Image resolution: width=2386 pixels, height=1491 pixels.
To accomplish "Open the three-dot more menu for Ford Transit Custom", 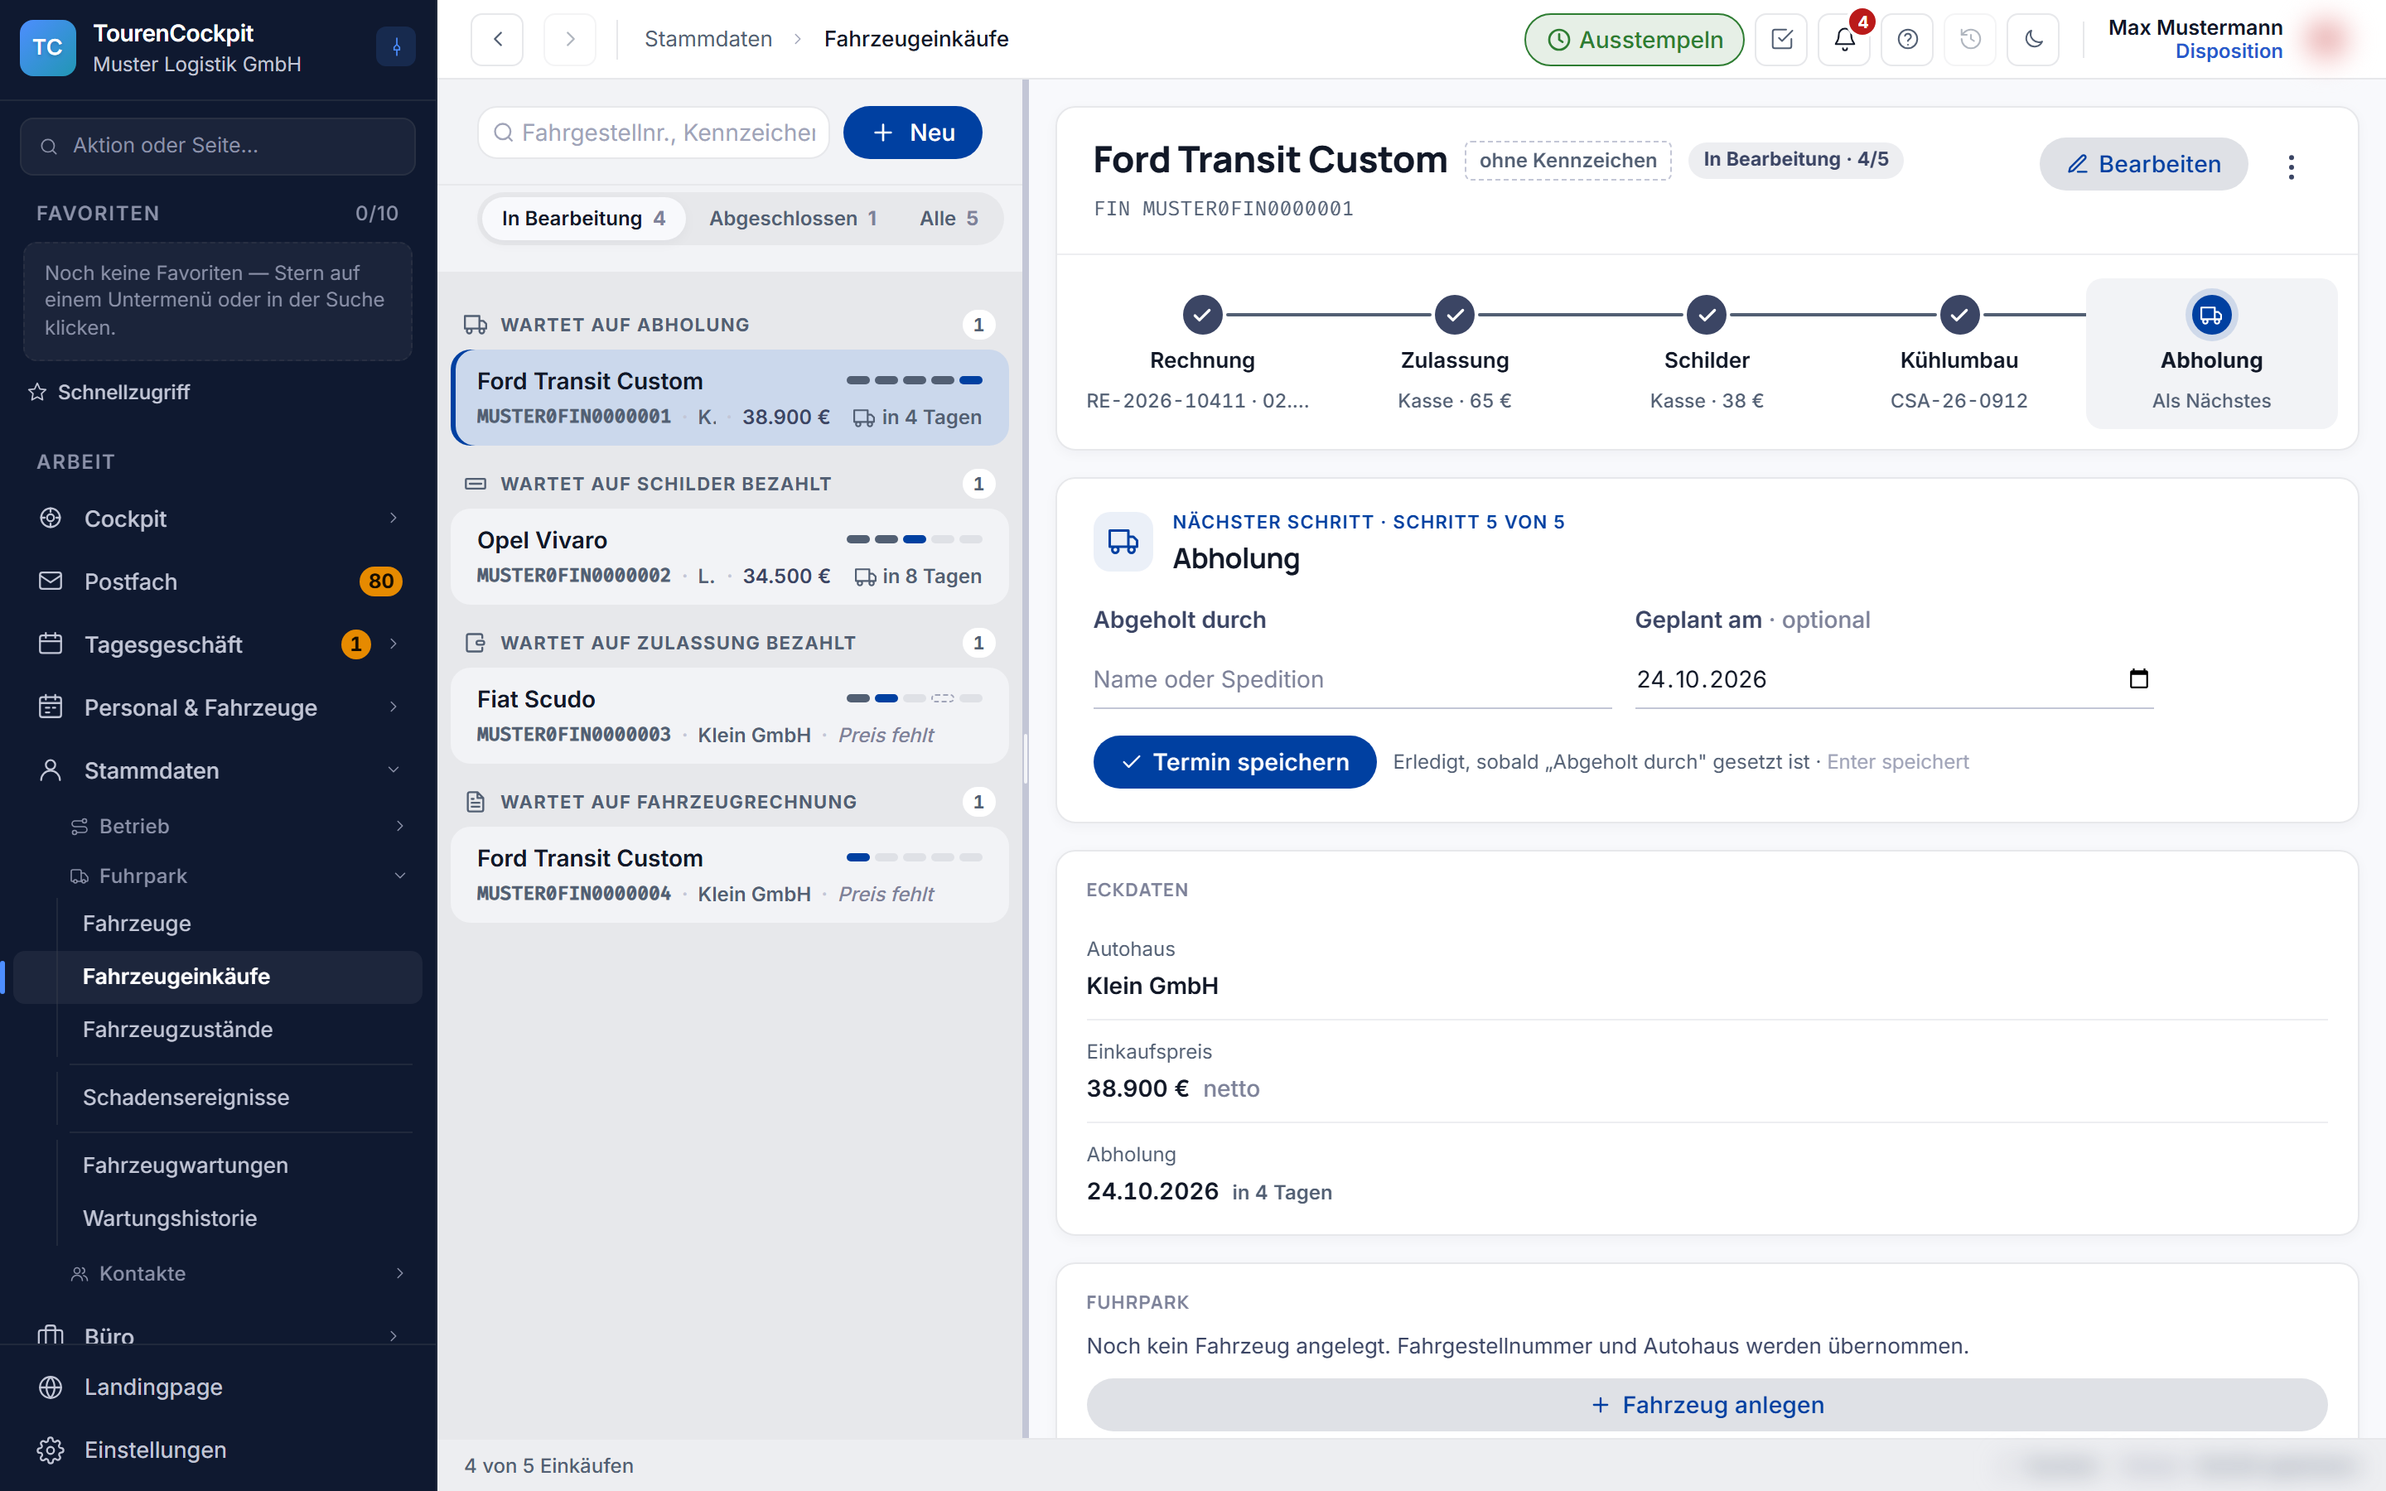I will (2291, 166).
